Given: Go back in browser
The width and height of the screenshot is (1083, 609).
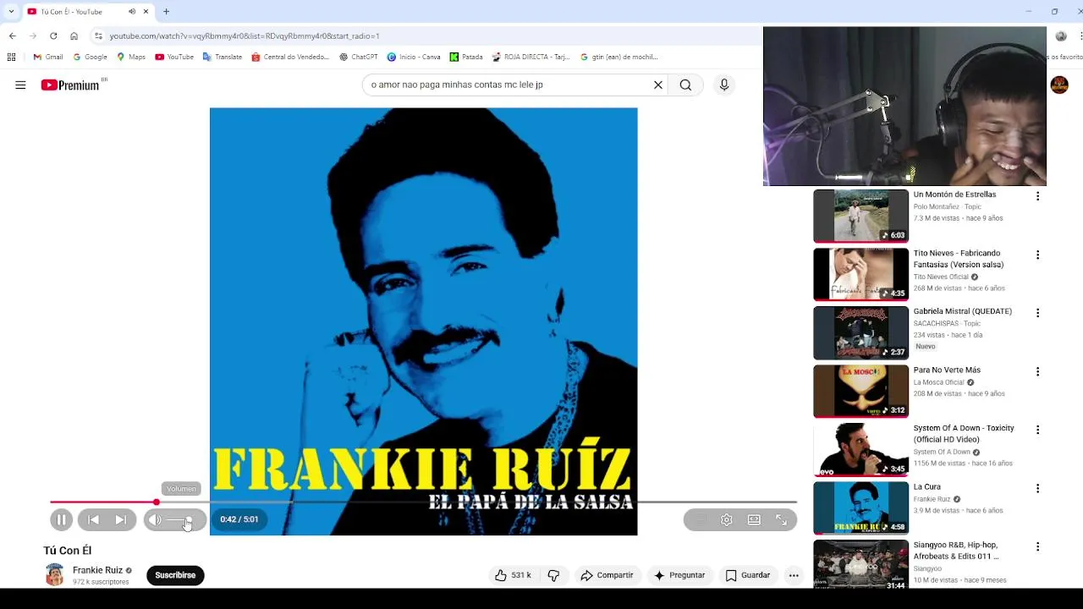Looking at the screenshot, I should tap(12, 36).
